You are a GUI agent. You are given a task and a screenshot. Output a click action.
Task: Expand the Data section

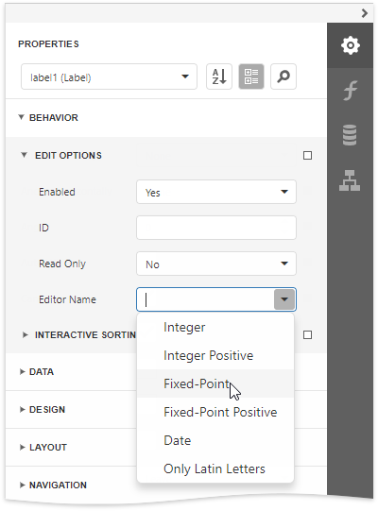(x=22, y=371)
